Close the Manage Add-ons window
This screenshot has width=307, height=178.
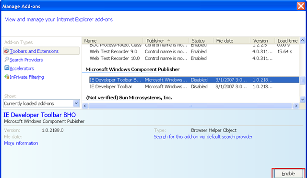coord(301,6)
